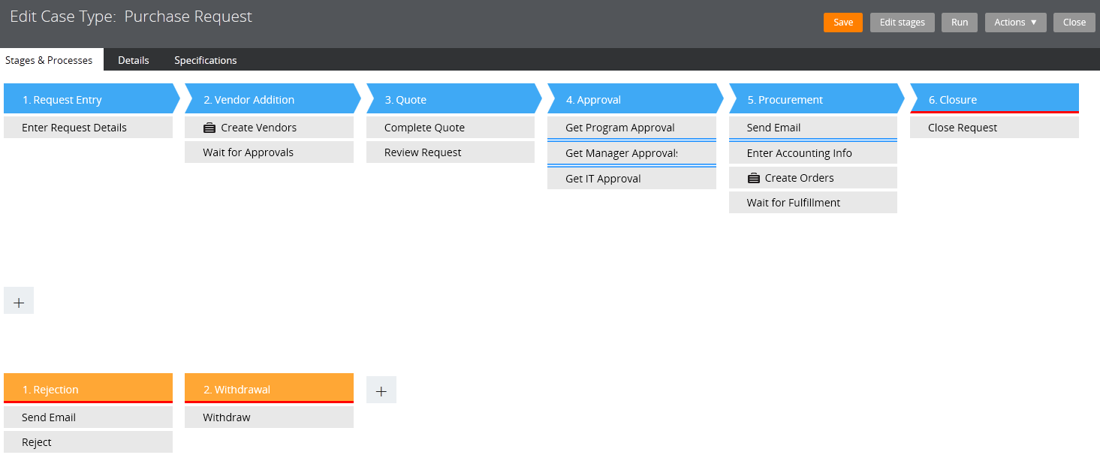The width and height of the screenshot is (1100, 458).
Task: Open the Withdraw step
Action: pos(269,417)
